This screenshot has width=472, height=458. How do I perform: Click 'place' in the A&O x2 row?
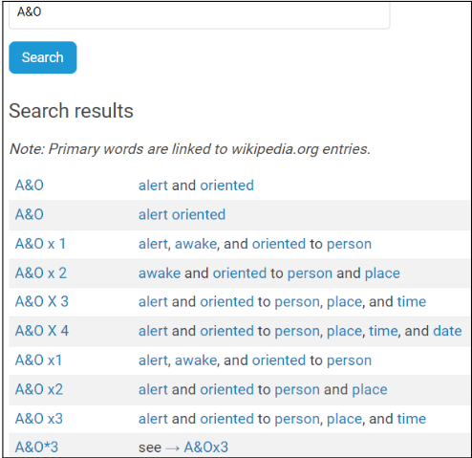(370, 389)
